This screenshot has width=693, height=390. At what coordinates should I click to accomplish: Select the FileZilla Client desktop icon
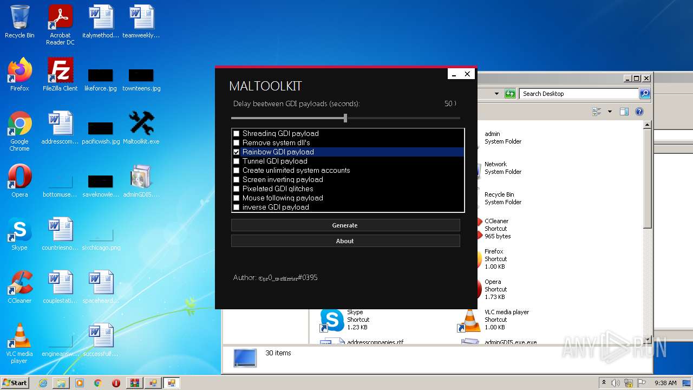pyautogui.click(x=60, y=74)
